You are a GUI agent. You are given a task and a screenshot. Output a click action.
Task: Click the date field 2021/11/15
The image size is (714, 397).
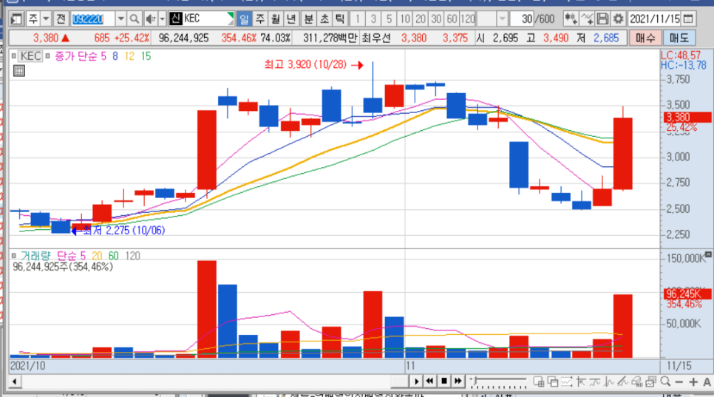pyautogui.click(x=655, y=18)
